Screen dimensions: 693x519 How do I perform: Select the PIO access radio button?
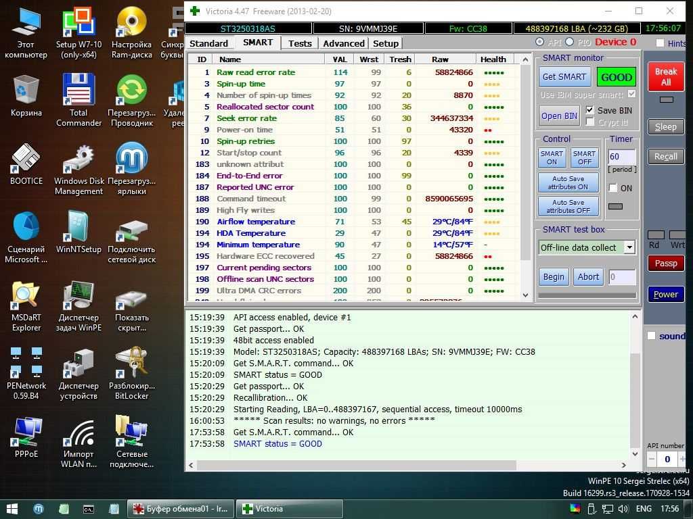click(569, 42)
